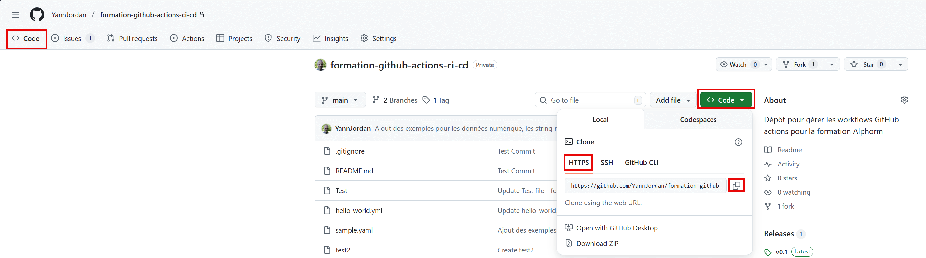Switch to the Codespaces tab
Image resolution: width=926 pixels, height=258 pixels.
click(698, 119)
